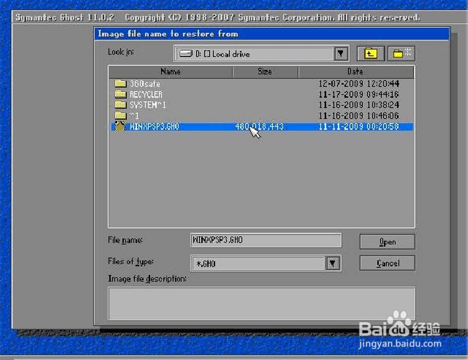
Task: Select the WINXPSP3.GHO ghost image icon
Action: coord(120,126)
